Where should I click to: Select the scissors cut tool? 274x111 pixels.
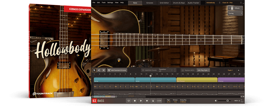click(x=104, y=70)
